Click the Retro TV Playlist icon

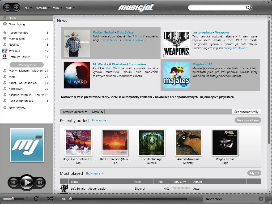5,57
